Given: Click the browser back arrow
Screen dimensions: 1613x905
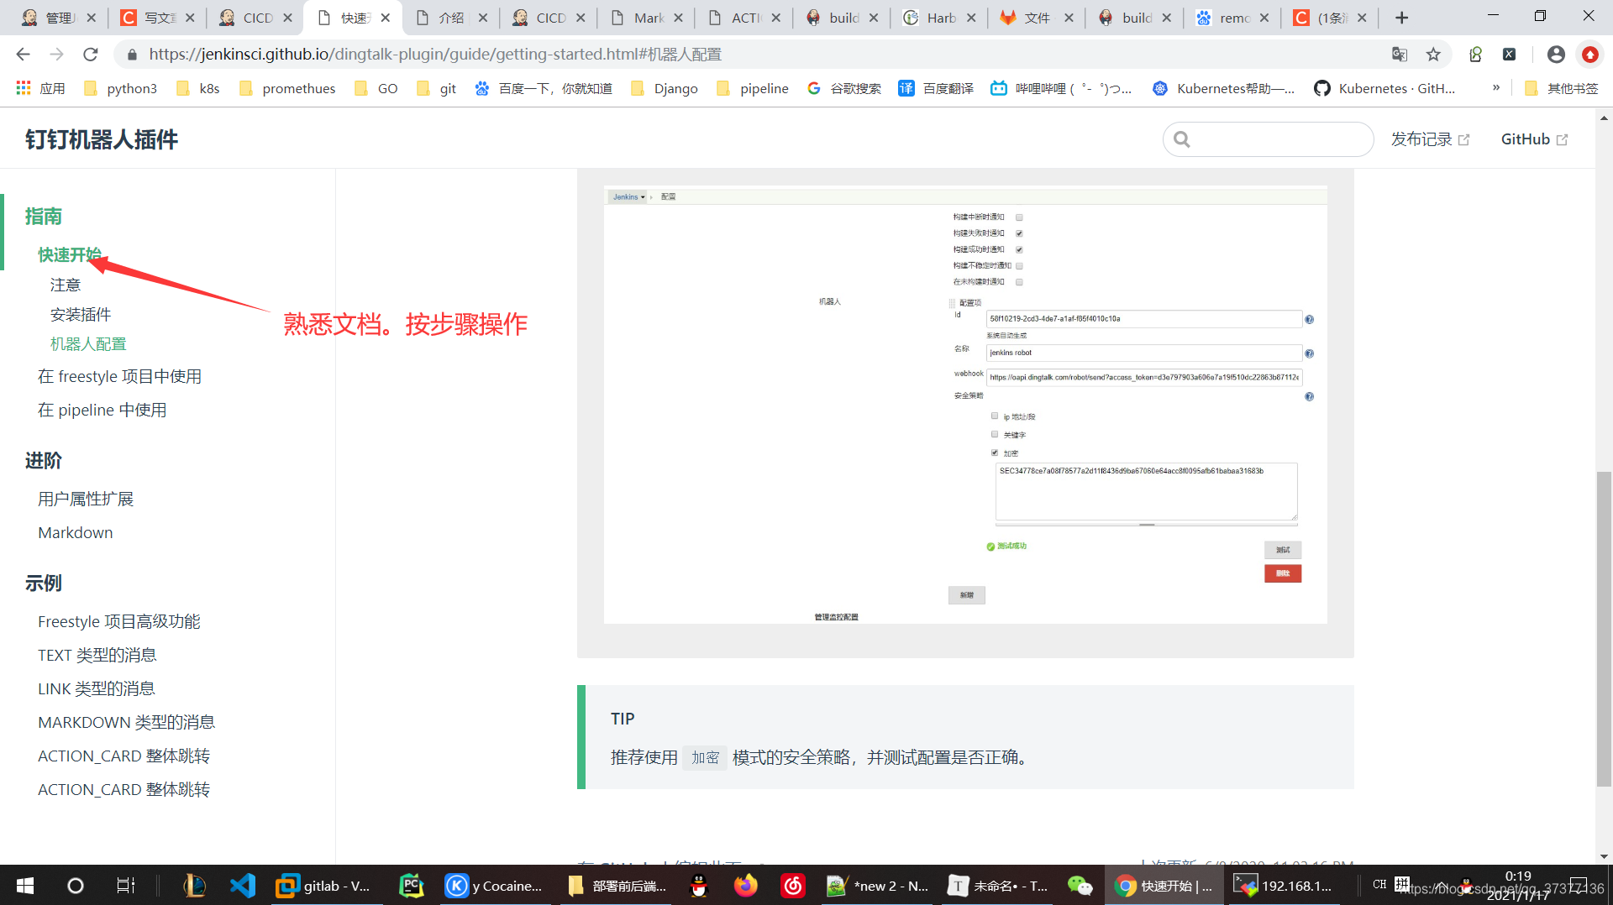Looking at the screenshot, I should (23, 55).
